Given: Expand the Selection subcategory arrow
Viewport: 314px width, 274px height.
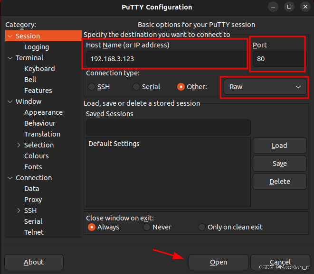Looking at the screenshot, I should tap(19, 145).
